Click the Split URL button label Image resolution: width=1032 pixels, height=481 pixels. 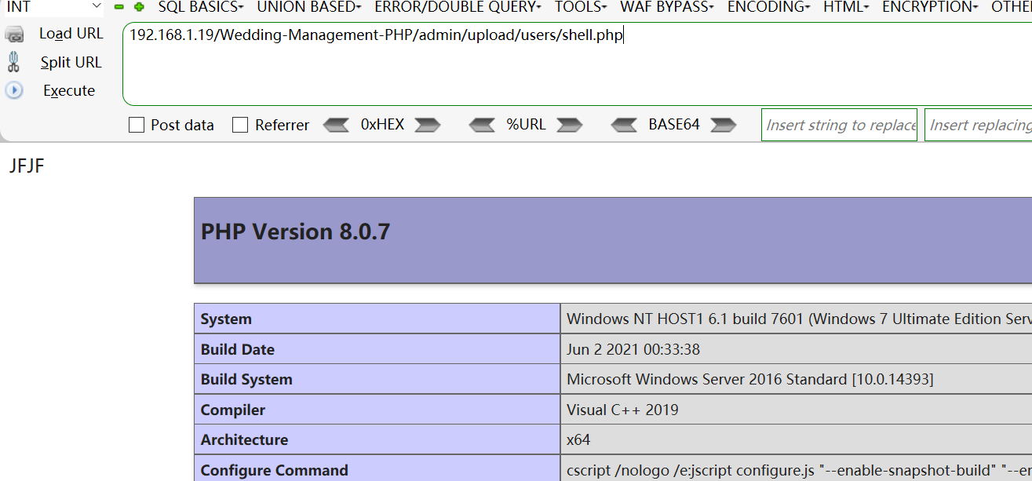click(71, 62)
